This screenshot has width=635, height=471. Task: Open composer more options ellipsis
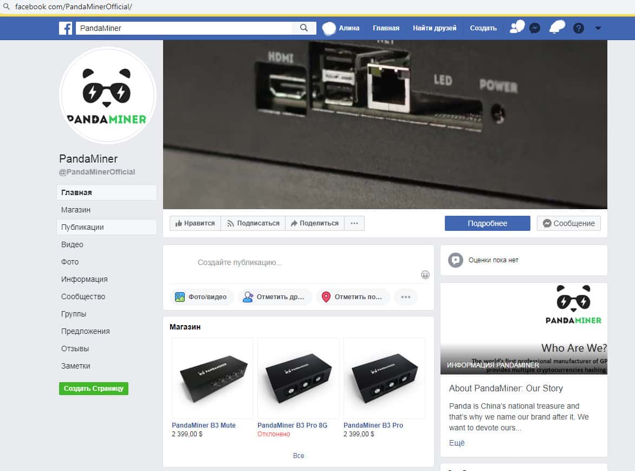click(405, 297)
